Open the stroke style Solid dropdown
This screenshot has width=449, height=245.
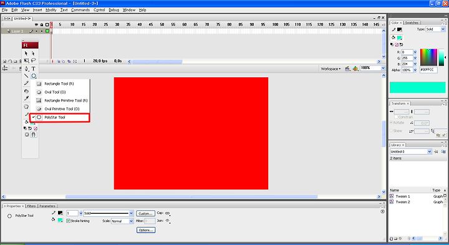point(131,213)
